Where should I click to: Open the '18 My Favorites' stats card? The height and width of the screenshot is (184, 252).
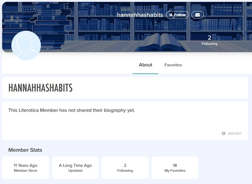[x=175, y=168]
